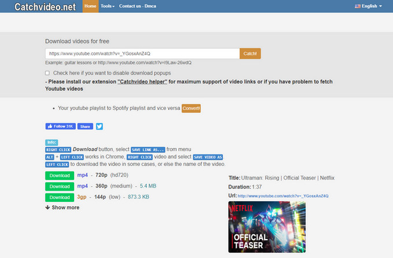Click the Netflix Official Teaser thumbnail

[x=267, y=227]
